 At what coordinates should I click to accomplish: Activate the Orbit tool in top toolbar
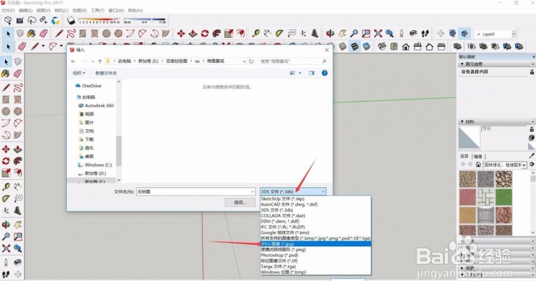pyautogui.click(x=330, y=34)
